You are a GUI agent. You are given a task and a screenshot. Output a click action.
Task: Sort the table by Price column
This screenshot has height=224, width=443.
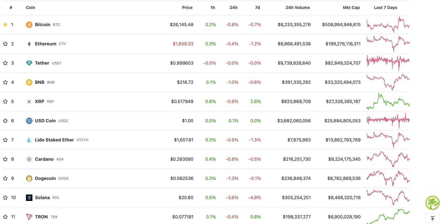coord(187,7)
